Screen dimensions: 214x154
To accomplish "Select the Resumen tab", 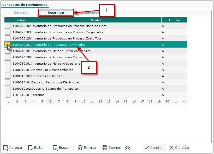I will pos(56,13).
